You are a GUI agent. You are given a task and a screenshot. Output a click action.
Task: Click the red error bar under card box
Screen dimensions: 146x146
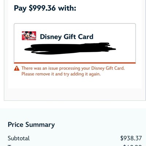point(75,63)
